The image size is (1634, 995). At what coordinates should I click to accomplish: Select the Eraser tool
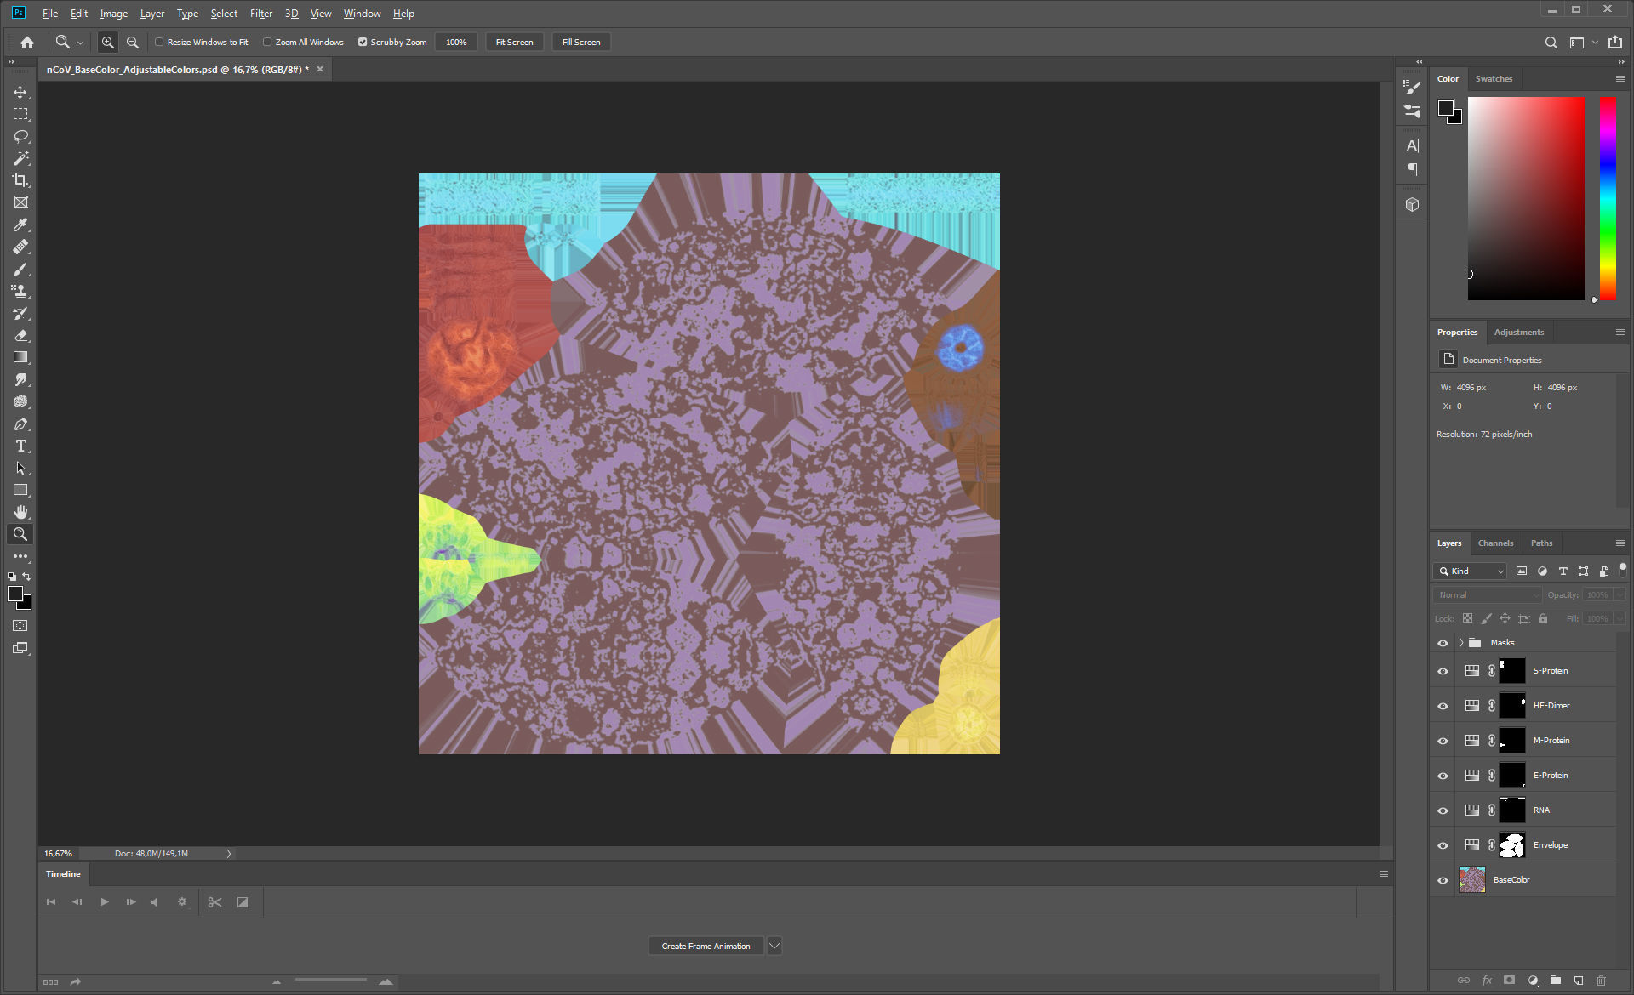point(20,335)
